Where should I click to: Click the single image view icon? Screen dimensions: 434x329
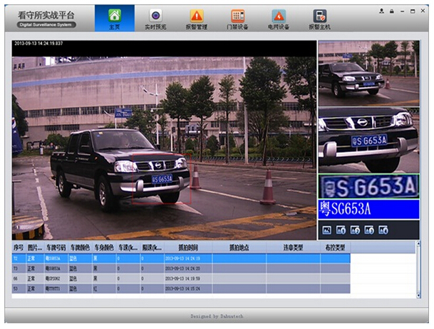point(327,230)
